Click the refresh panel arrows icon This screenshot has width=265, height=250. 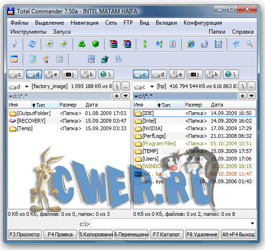tap(32, 44)
